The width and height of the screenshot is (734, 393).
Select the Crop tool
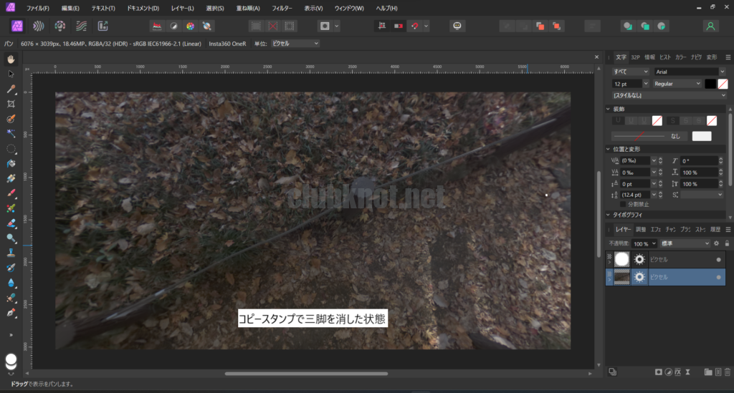click(x=11, y=104)
